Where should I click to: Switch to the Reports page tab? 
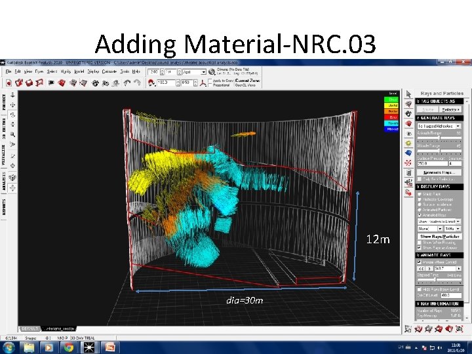[4, 206]
